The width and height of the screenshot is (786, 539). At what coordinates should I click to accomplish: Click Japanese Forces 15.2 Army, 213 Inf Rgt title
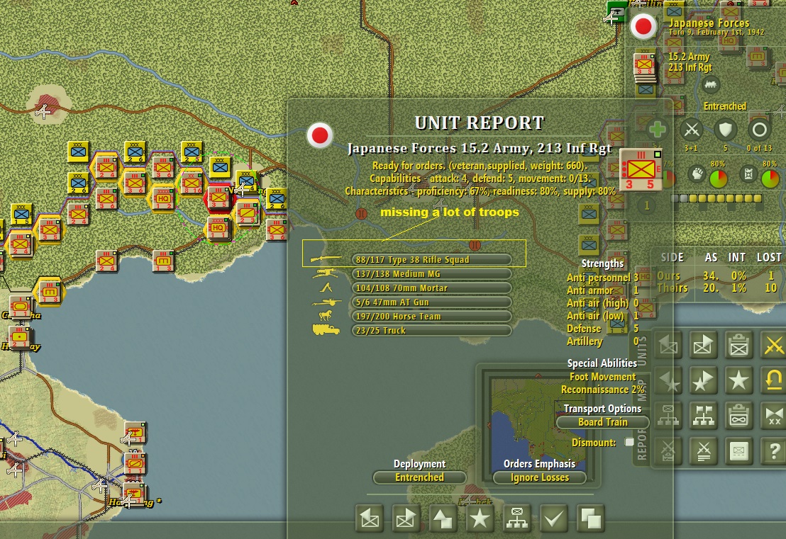click(x=480, y=148)
